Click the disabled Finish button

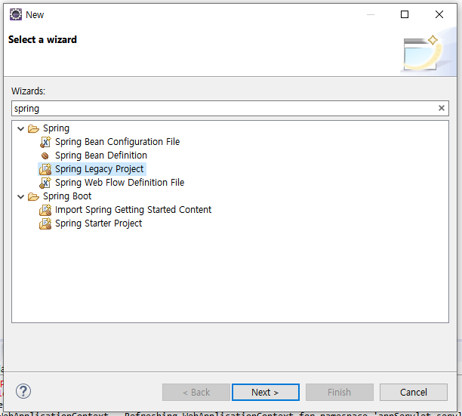pyautogui.click(x=340, y=392)
